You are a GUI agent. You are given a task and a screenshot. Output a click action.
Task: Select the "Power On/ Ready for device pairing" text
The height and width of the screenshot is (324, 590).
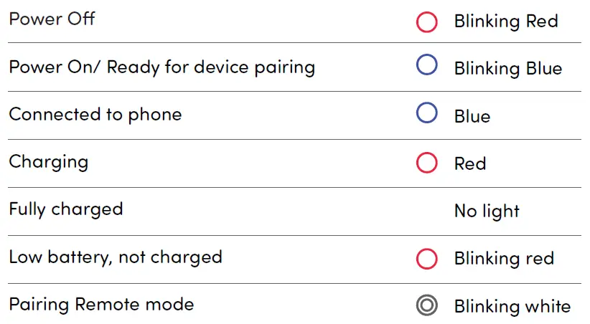click(x=161, y=67)
